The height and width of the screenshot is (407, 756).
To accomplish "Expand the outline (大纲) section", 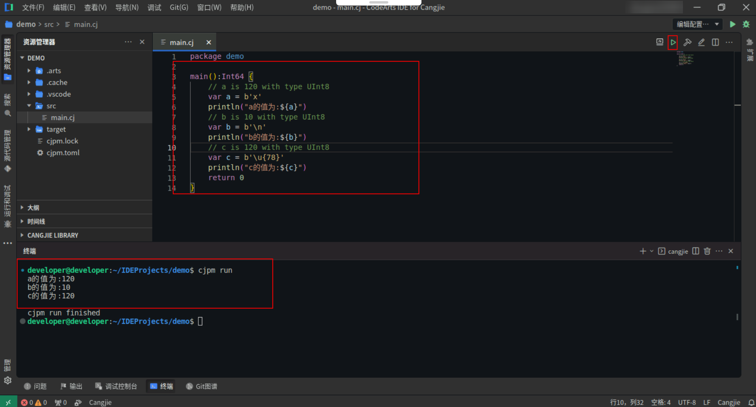I will (x=85, y=207).
